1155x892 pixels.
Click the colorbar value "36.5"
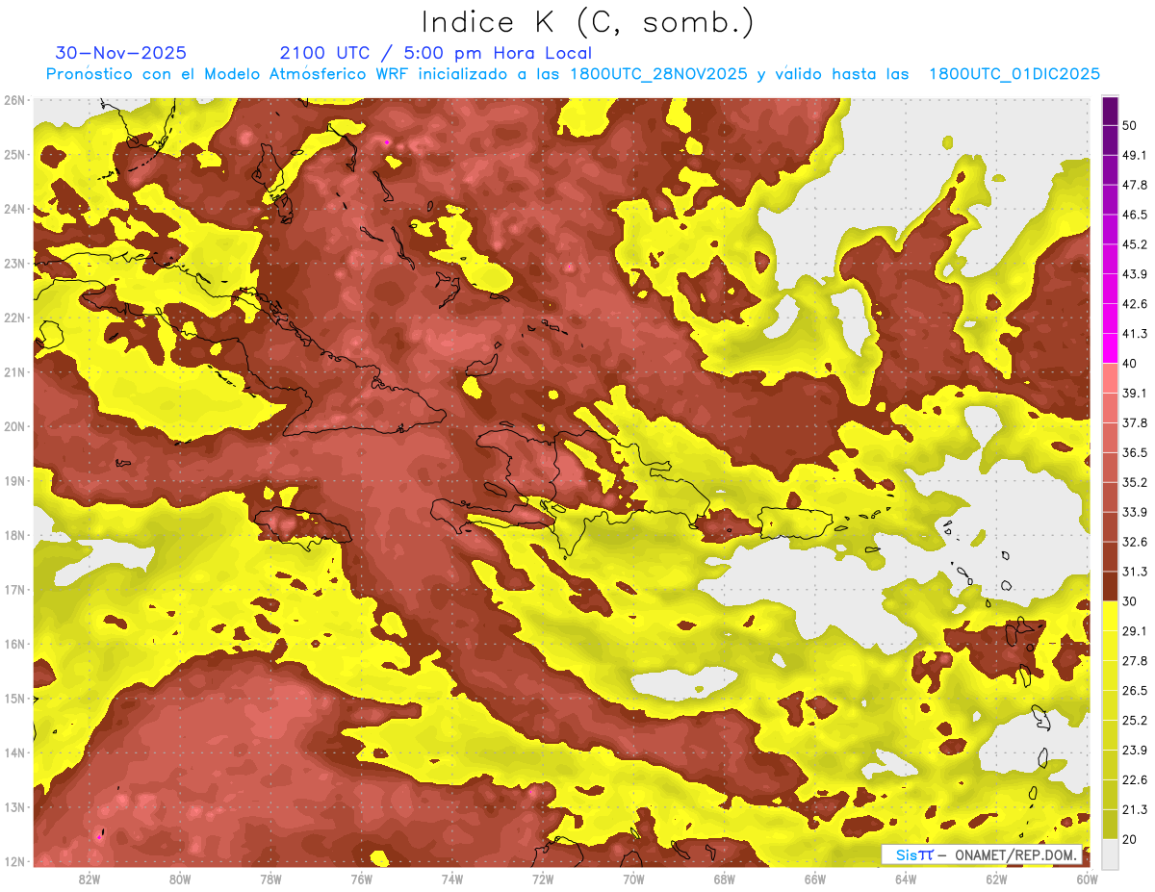click(x=1134, y=452)
